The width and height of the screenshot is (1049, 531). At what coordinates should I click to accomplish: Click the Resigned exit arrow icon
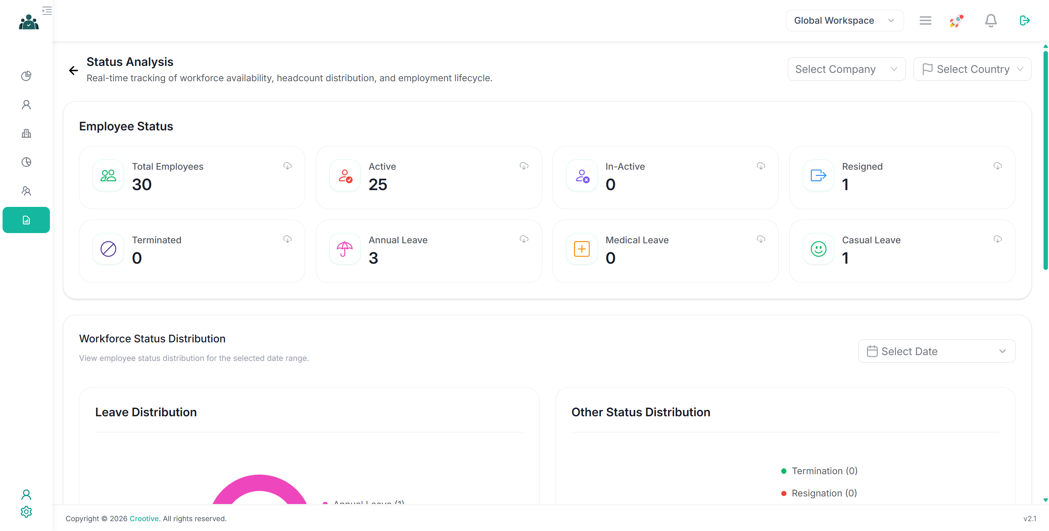pyautogui.click(x=818, y=176)
